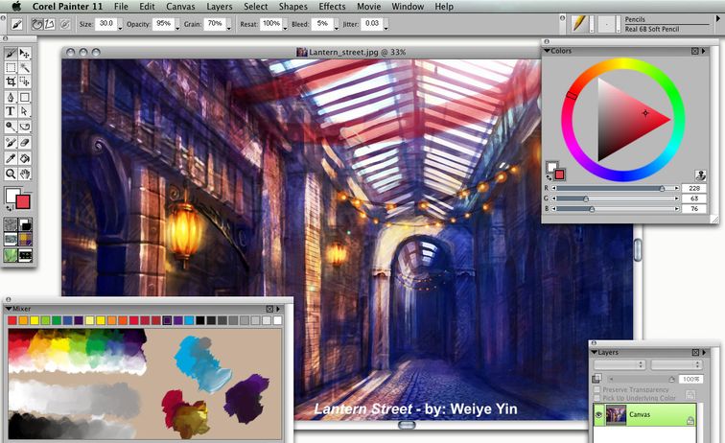Activate the Crop tool
Image resolution: width=725 pixels, height=443 pixels.
11,82
